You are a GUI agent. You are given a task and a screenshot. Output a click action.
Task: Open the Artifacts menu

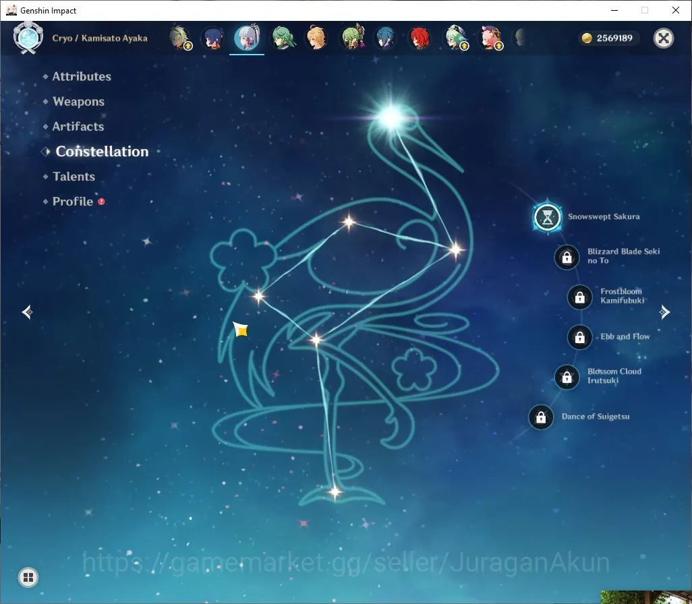coord(78,127)
